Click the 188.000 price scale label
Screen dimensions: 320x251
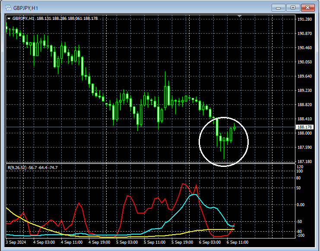304,133
